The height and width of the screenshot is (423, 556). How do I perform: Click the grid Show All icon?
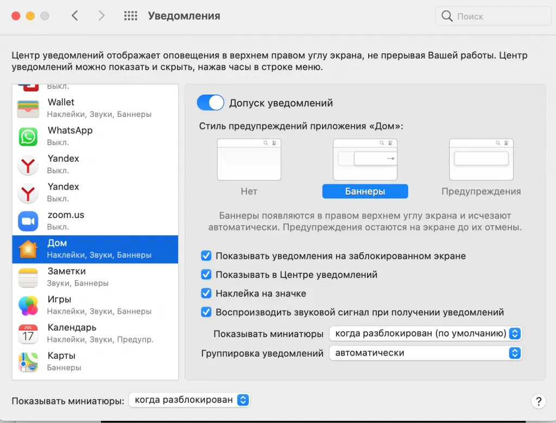[x=130, y=16]
